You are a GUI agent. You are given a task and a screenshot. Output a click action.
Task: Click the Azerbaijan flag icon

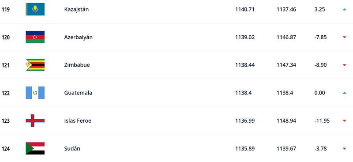click(x=35, y=37)
